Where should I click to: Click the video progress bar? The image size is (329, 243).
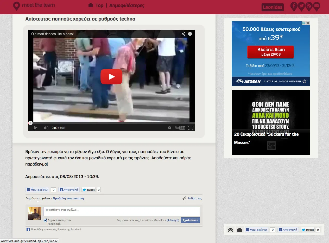click(x=111, y=123)
